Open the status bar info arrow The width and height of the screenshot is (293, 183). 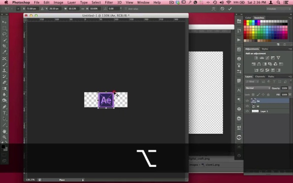click(83, 180)
